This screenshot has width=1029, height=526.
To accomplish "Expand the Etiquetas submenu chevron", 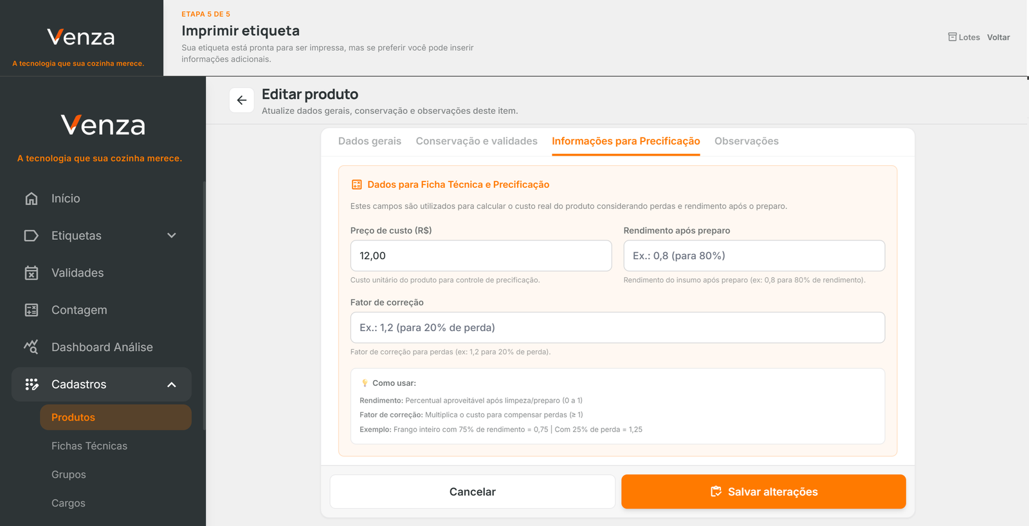I will pos(172,236).
